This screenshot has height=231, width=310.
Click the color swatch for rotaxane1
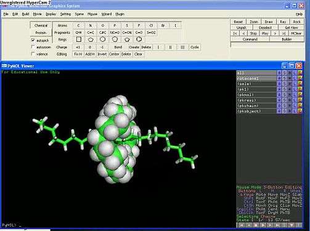tap(300, 78)
